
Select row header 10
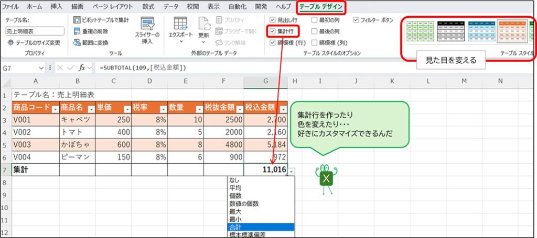coord(5,207)
